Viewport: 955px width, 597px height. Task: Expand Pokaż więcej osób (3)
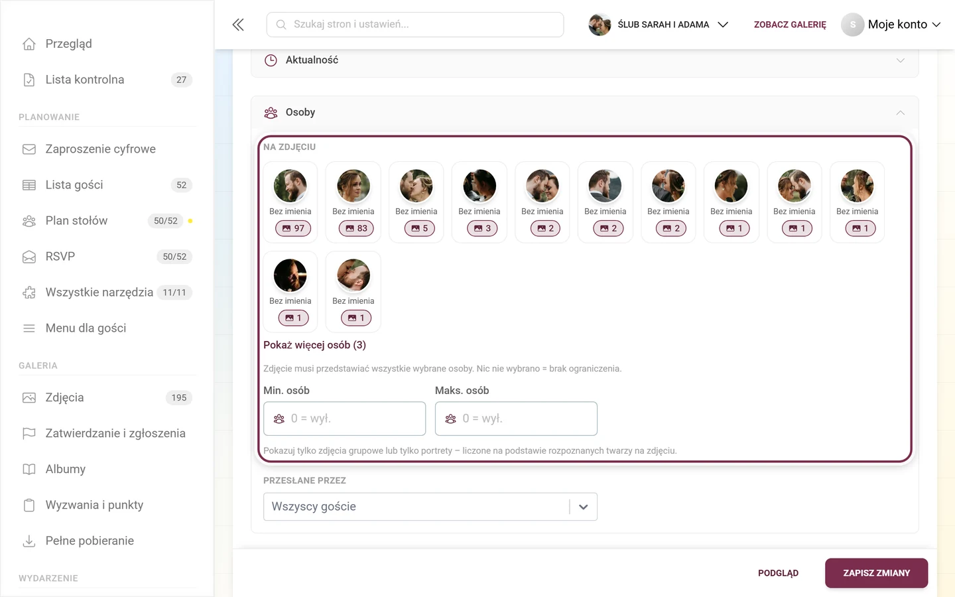coord(314,345)
